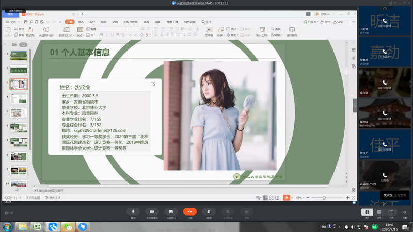Open the font name combo box
The width and height of the screenshot is (413, 232).
112,29
